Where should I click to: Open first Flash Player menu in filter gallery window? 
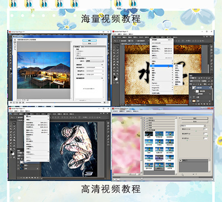pyautogui.click(x=115, y=112)
